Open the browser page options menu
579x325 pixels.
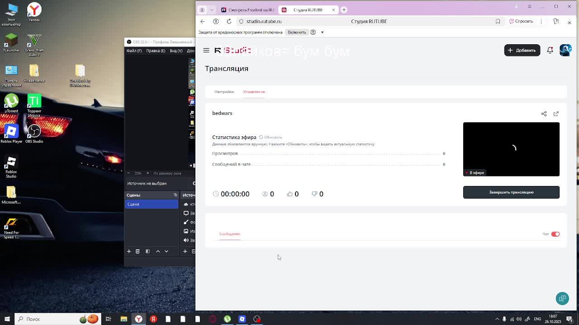point(541,21)
